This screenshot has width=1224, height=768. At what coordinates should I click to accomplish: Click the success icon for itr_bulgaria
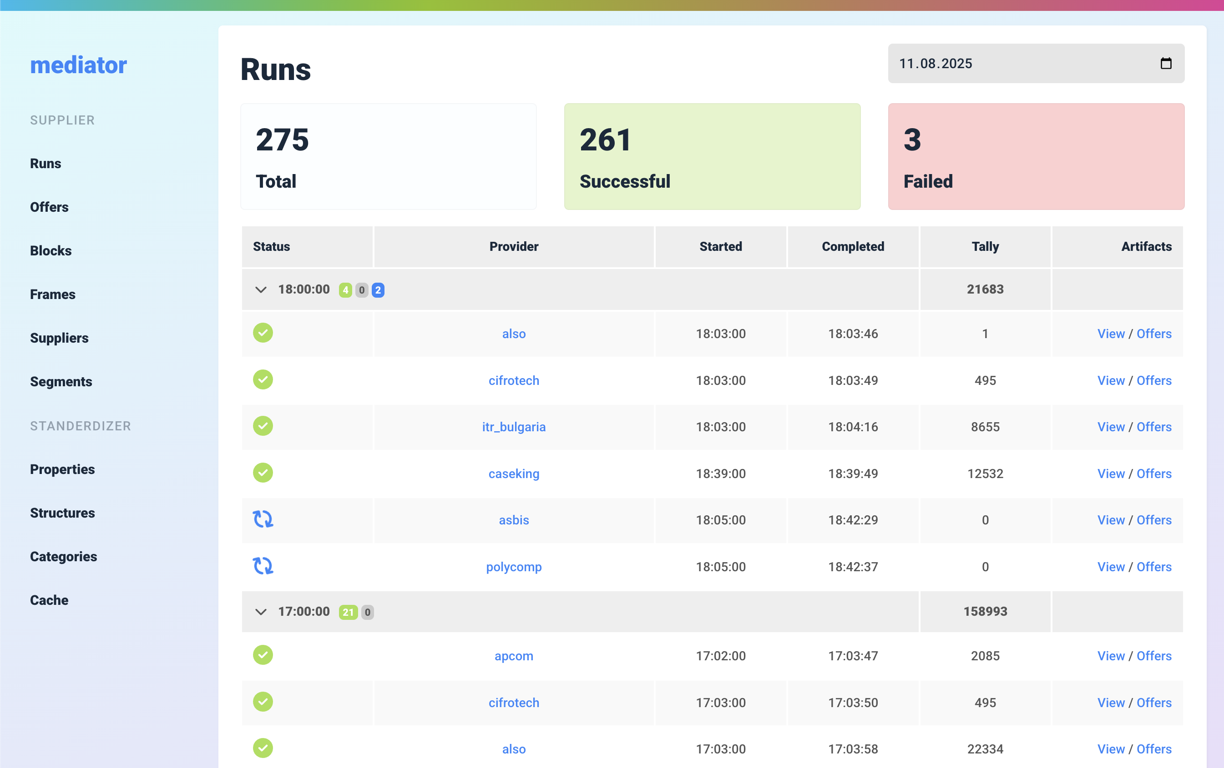click(x=263, y=426)
